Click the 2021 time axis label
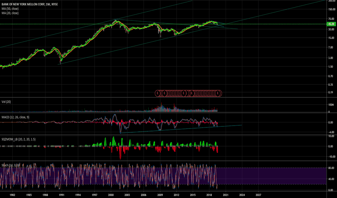This screenshot has height=198, width=337. (x=226, y=195)
